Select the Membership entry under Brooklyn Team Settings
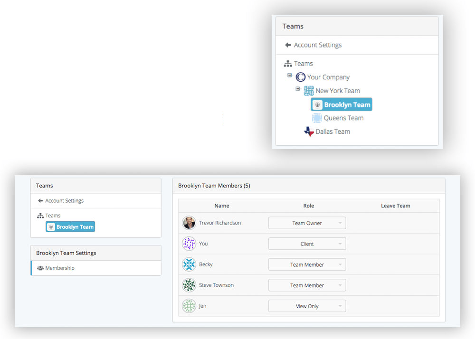Screen dimensions: 475x339 point(59,268)
